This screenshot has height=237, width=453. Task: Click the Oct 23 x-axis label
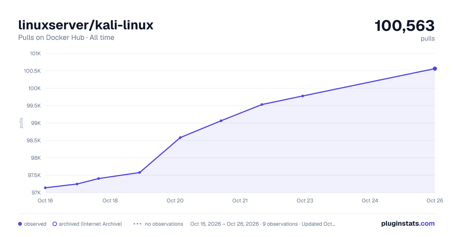point(305,201)
